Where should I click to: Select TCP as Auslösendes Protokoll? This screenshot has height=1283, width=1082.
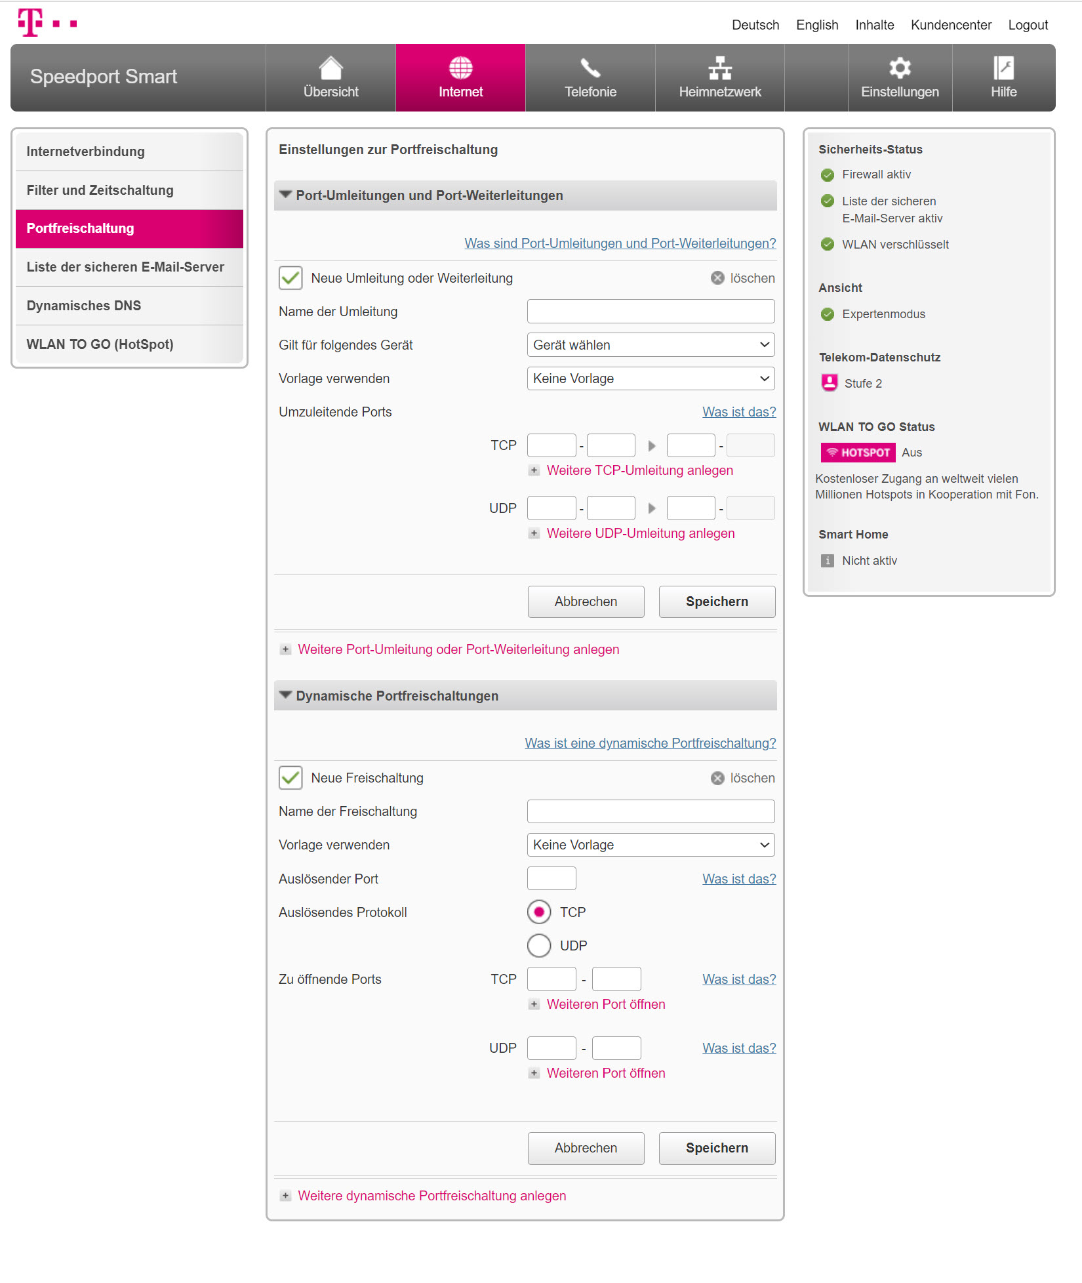coord(539,912)
